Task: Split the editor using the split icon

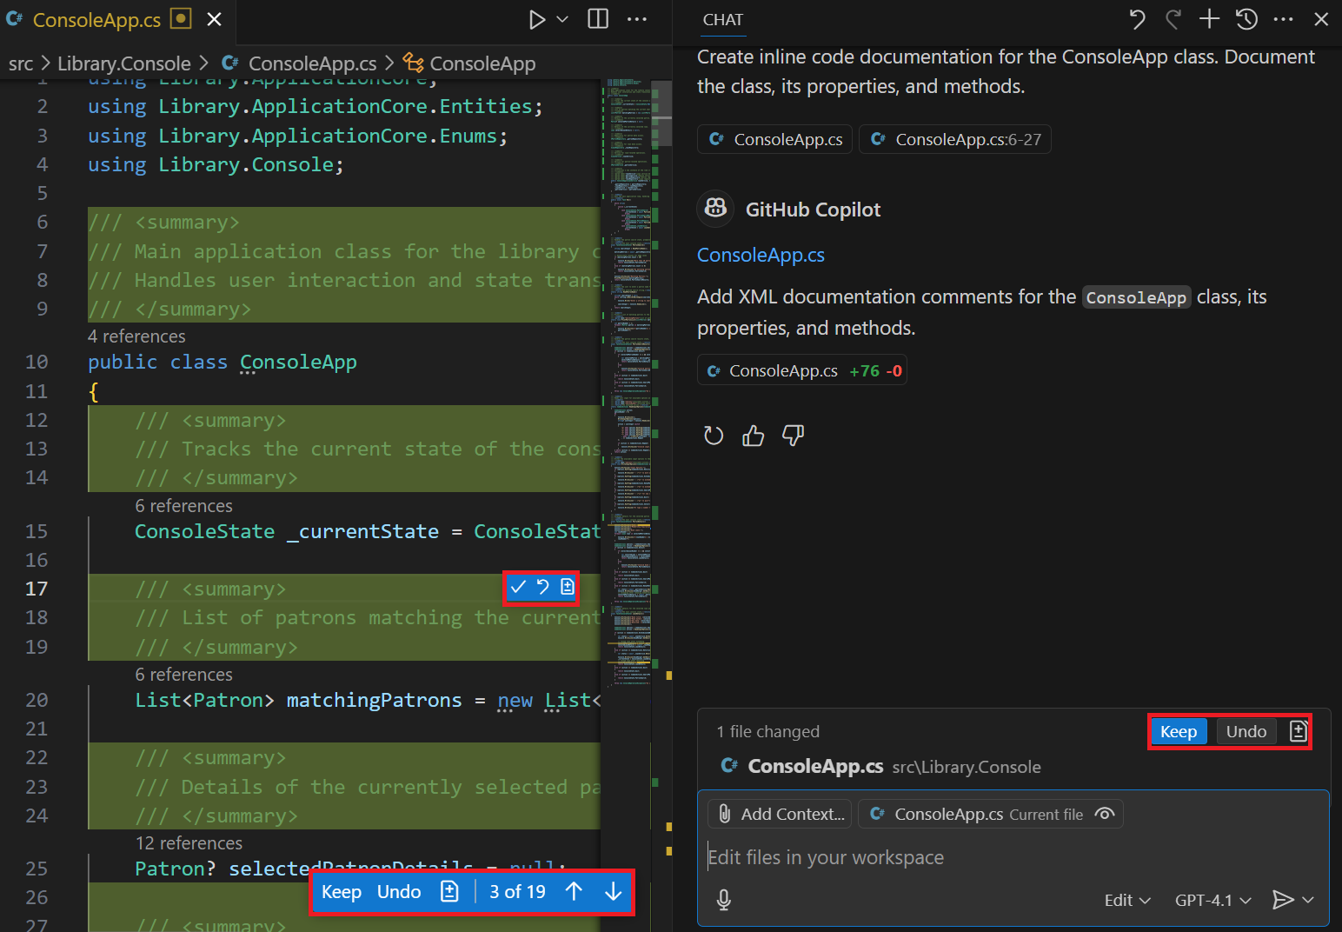Action: pyautogui.click(x=597, y=18)
